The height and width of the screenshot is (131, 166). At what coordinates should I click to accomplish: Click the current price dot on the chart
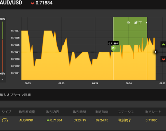click(x=155, y=52)
